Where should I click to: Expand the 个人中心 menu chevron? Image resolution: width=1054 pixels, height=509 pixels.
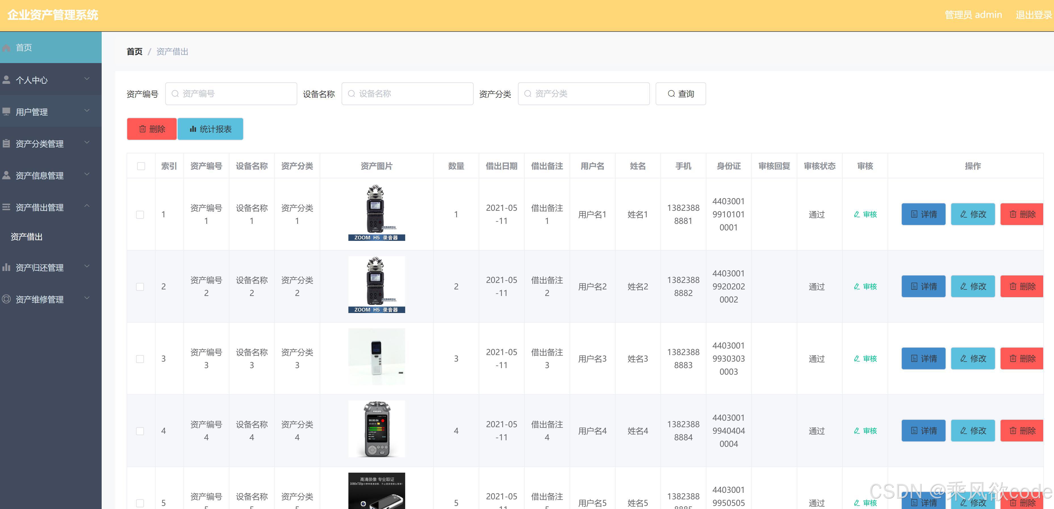[x=87, y=79]
